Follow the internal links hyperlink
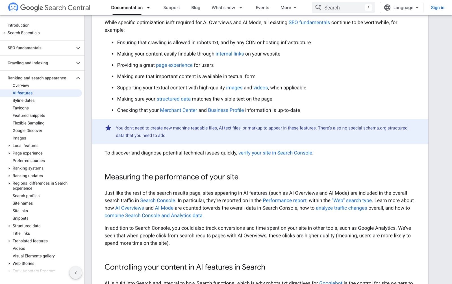452x284 pixels. pyautogui.click(x=230, y=54)
